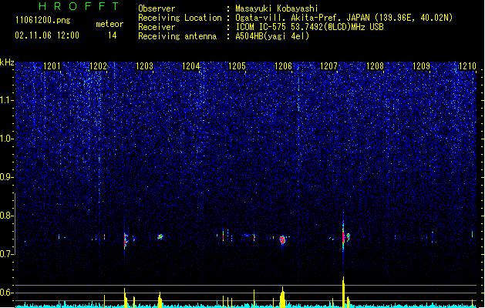Click the 1206 time marker
Image resolution: width=485 pixels, height=308 pixels.
283,66
